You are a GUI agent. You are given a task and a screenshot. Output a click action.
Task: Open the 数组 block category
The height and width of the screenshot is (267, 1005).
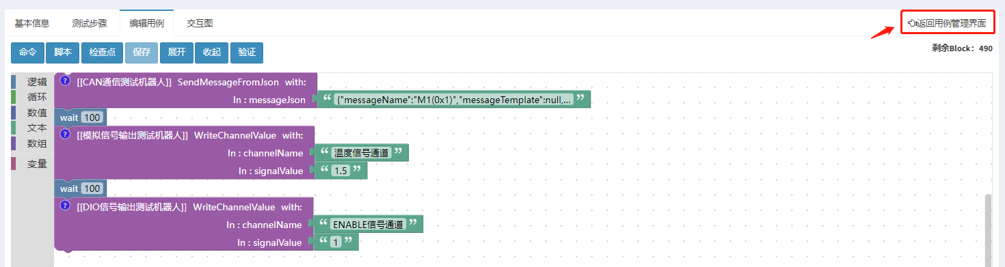tap(32, 143)
